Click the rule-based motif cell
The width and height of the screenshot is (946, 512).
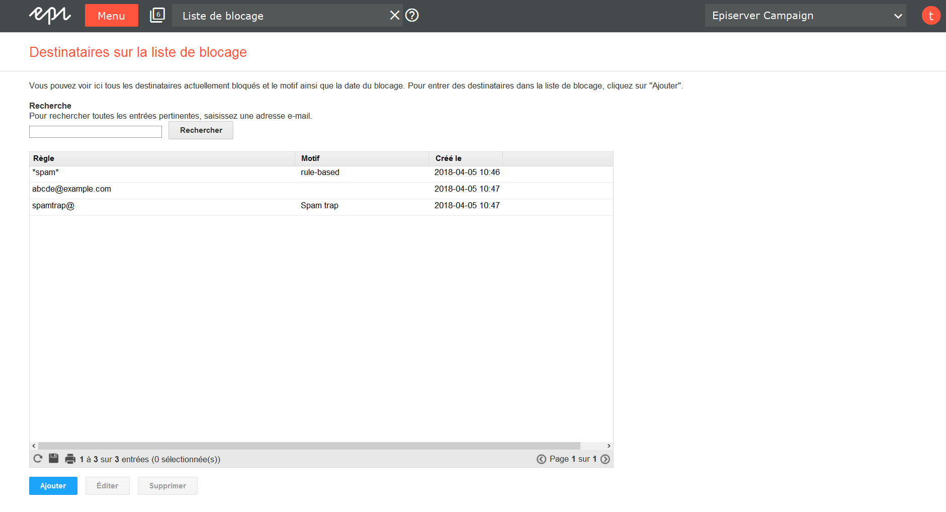click(320, 173)
